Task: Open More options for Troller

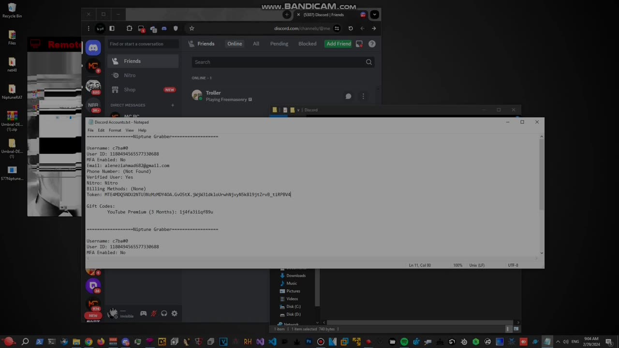Action: pyautogui.click(x=363, y=96)
